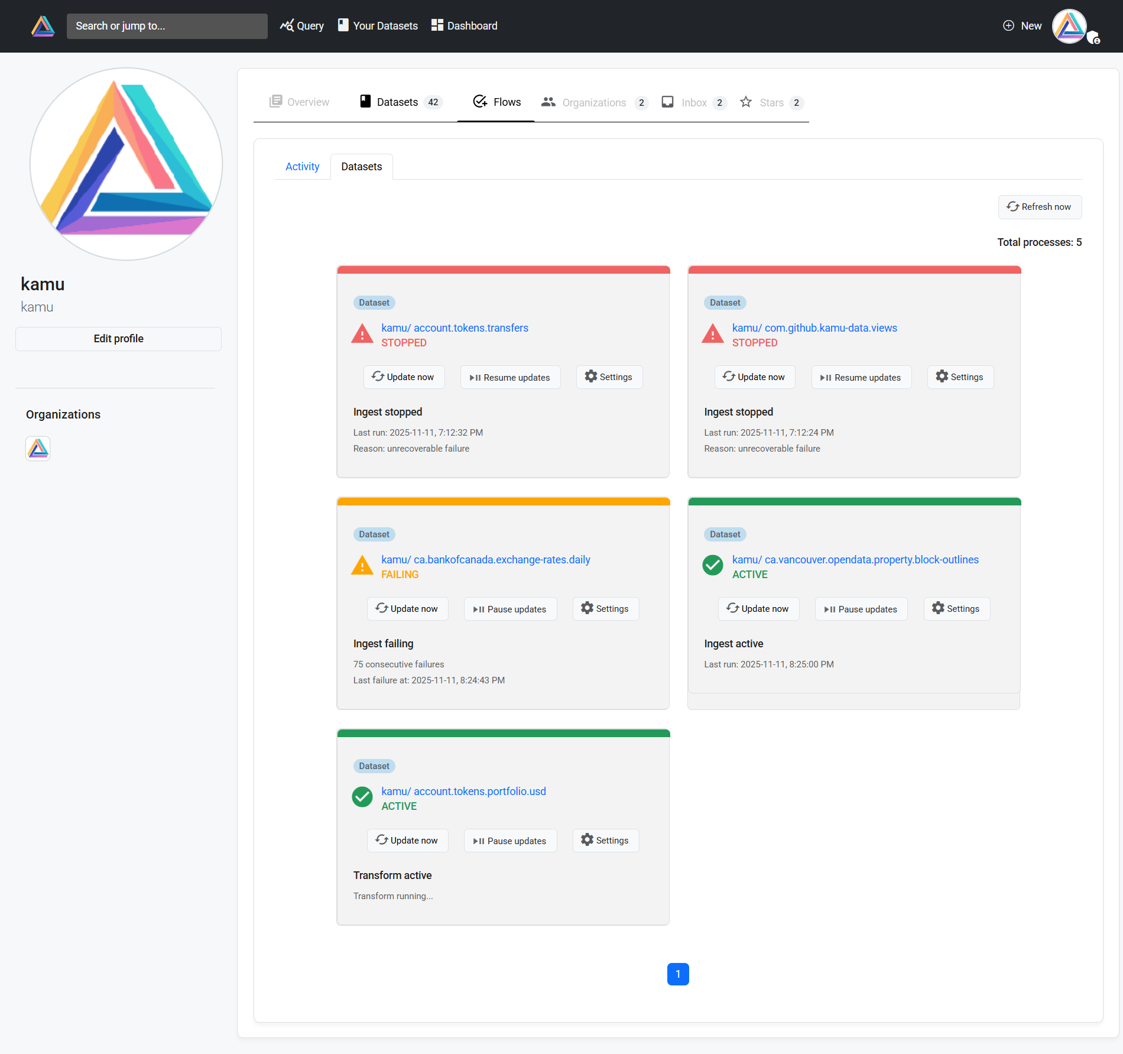Click into the Search or jump to field
Image resolution: width=1123 pixels, height=1054 pixels.
pos(167,26)
